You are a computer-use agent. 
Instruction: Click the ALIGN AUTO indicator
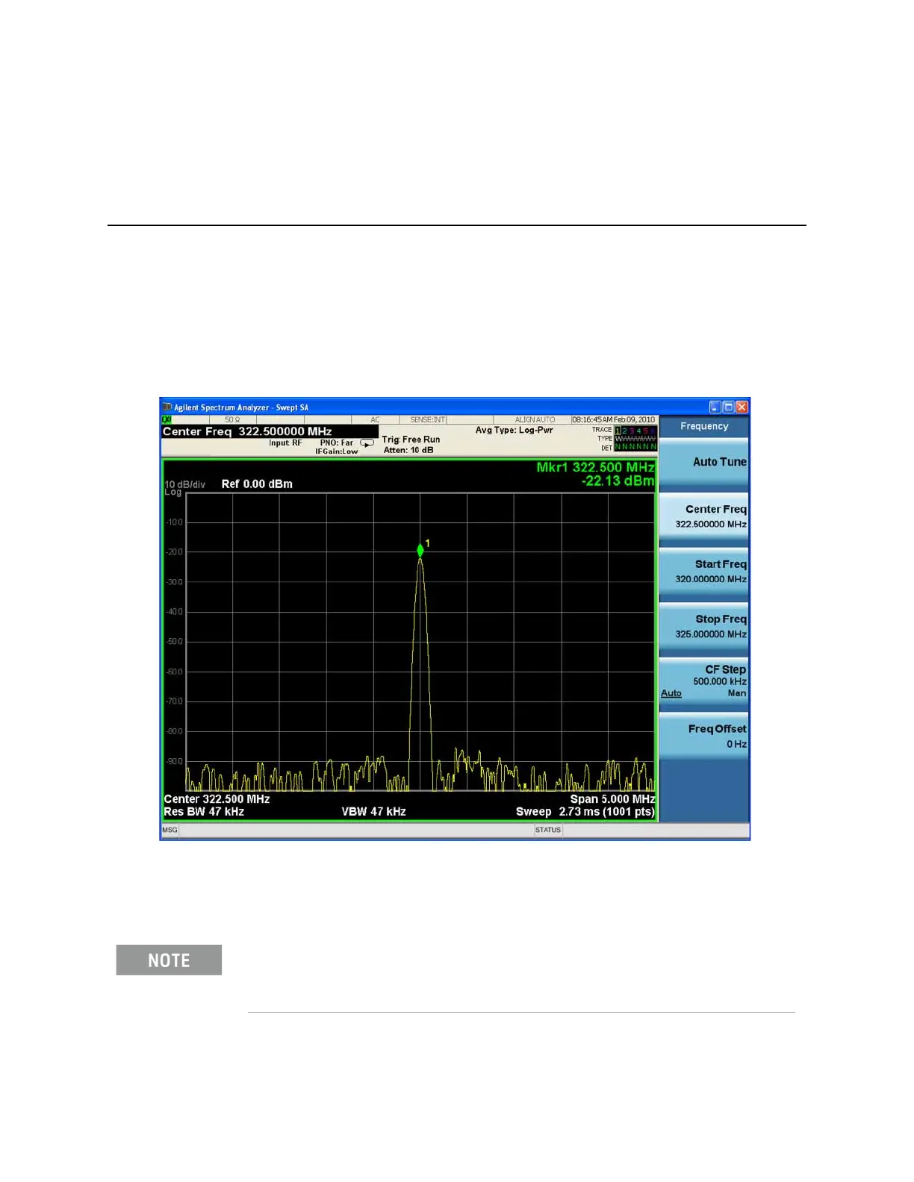point(535,420)
